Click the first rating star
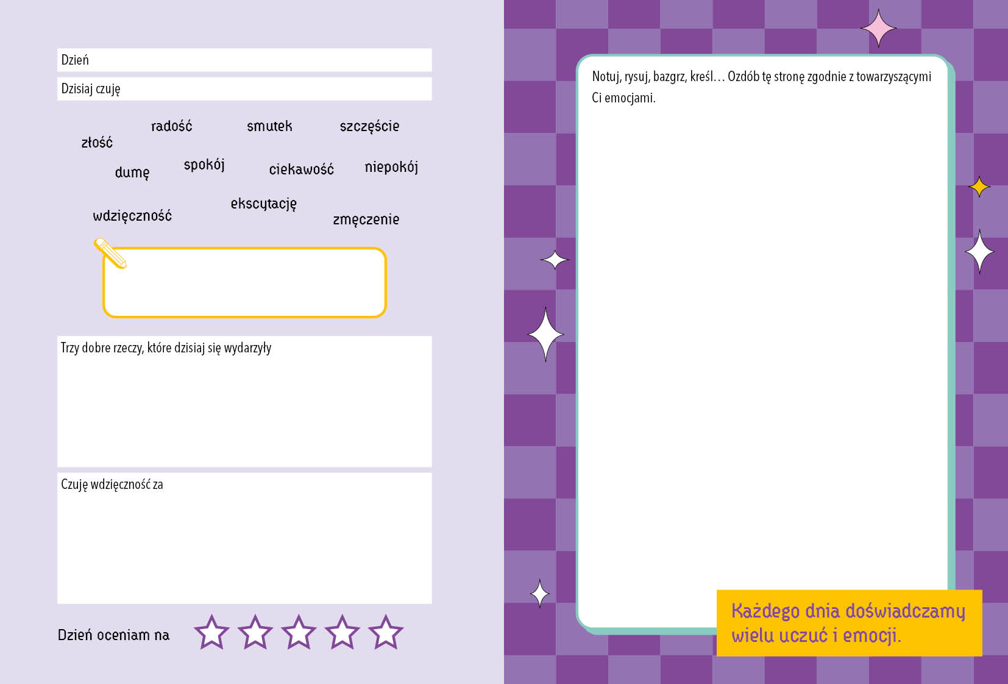Viewport: 1008px width, 684px height. 211,632
